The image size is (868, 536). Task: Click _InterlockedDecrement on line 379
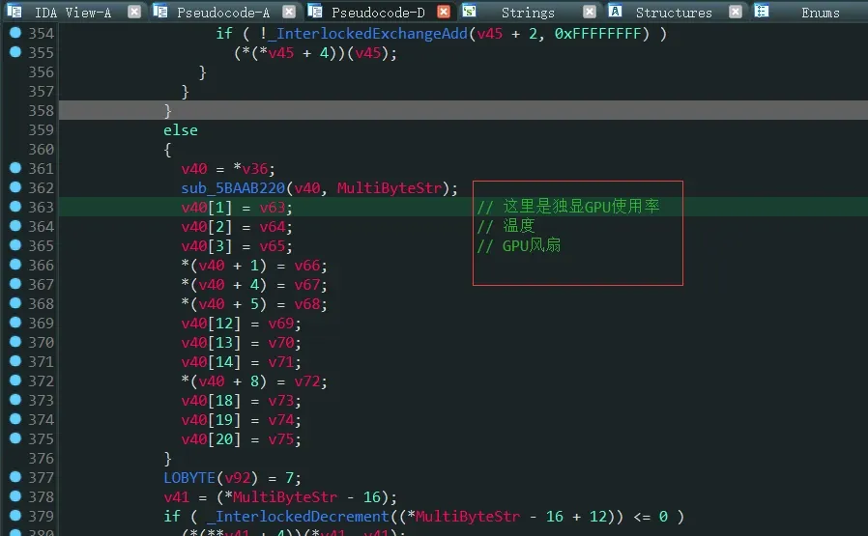[x=299, y=517]
